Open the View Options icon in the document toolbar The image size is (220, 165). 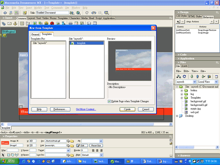(x=106, y=13)
